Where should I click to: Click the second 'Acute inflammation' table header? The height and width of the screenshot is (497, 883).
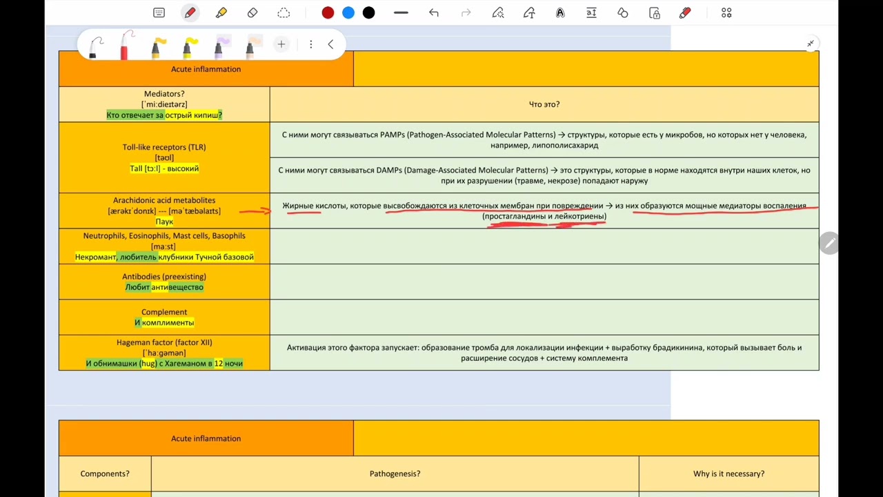pos(206,438)
